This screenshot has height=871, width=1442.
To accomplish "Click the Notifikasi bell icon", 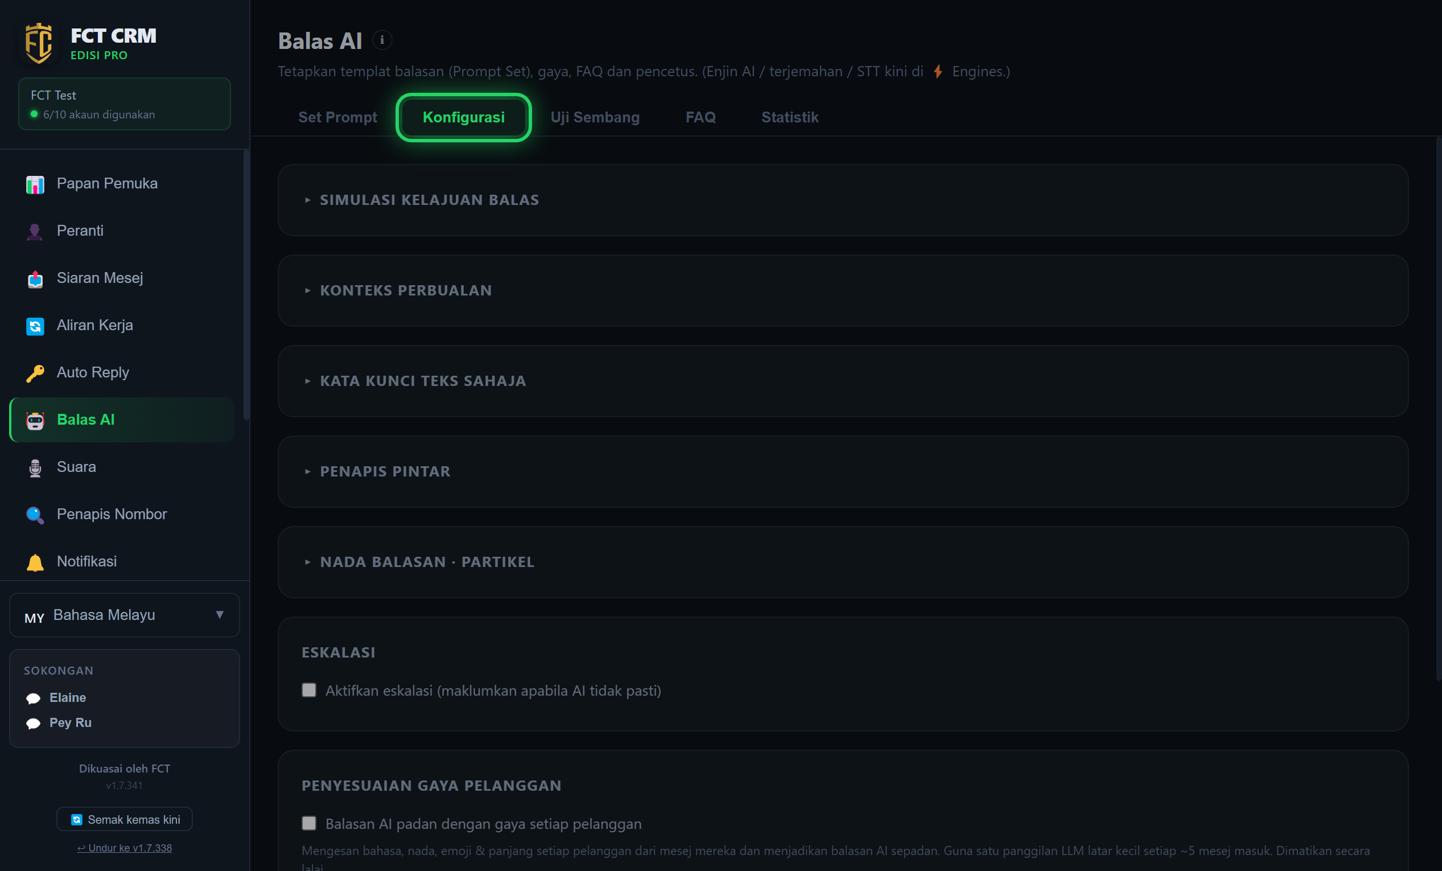I will [35, 562].
